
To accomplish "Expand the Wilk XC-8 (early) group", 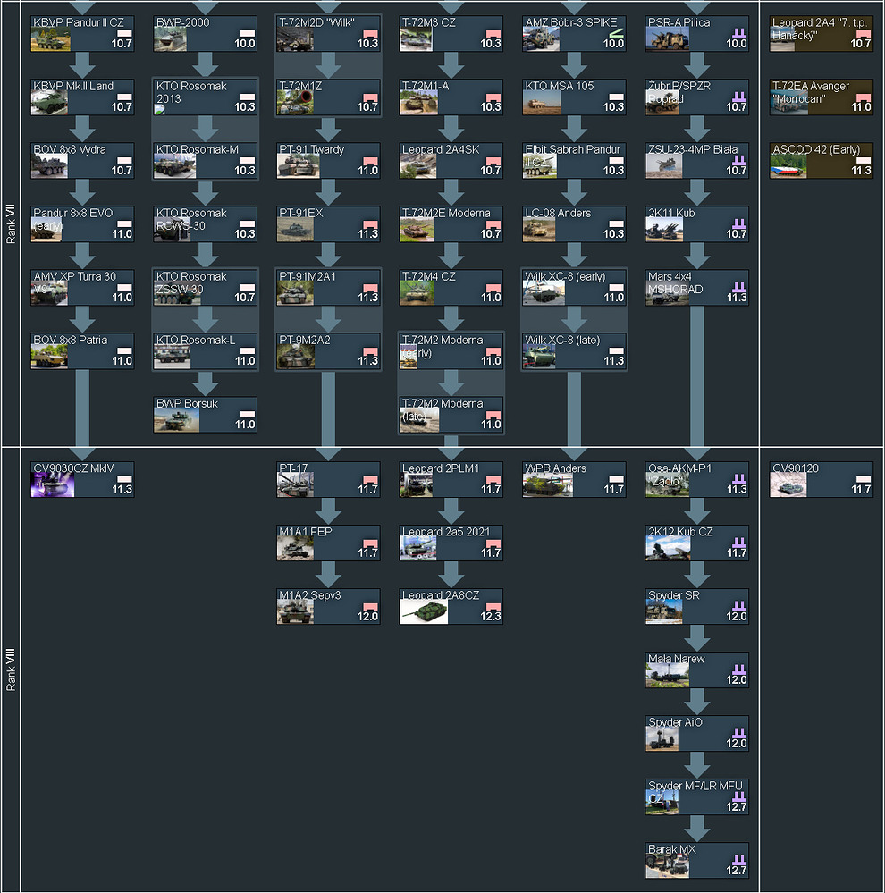I will [574, 288].
